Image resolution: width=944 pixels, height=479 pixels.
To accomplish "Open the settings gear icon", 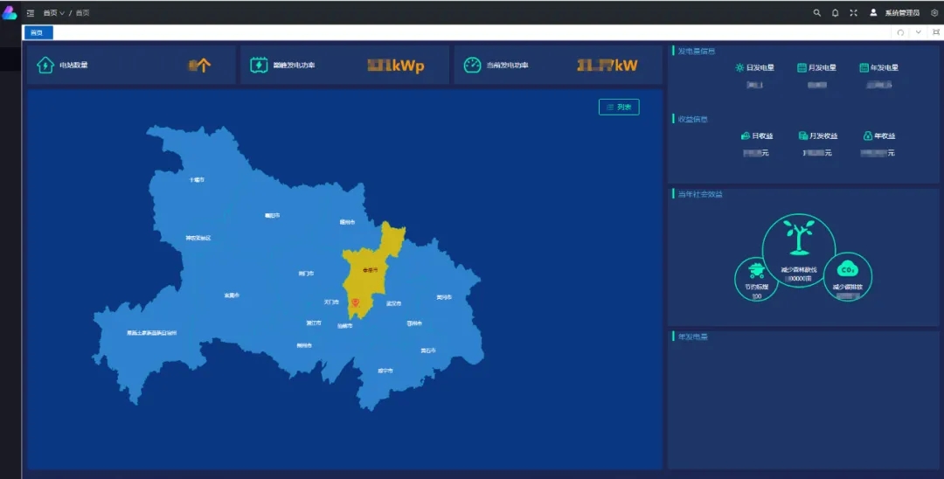I will point(934,13).
